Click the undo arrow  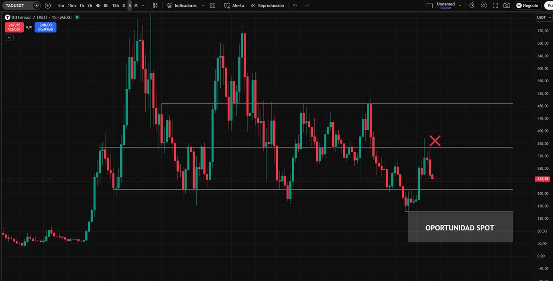coord(295,6)
